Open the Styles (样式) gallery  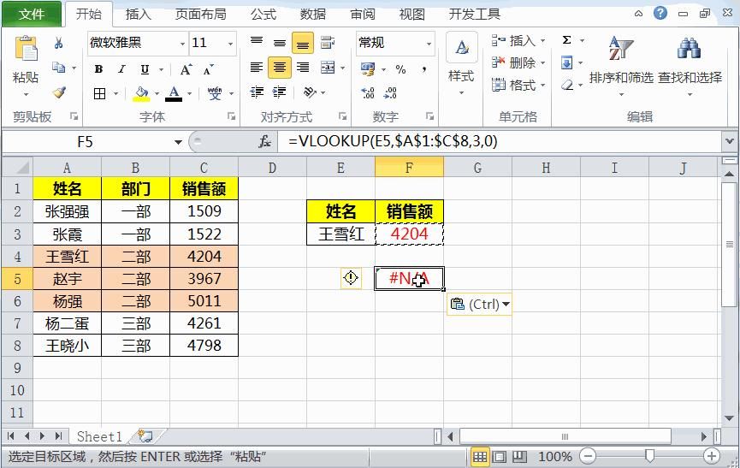(x=462, y=63)
